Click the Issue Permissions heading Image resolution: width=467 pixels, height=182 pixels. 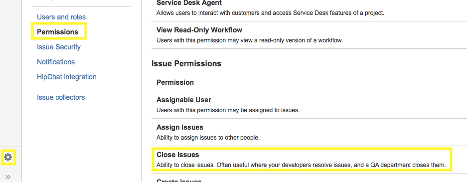[186, 63]
